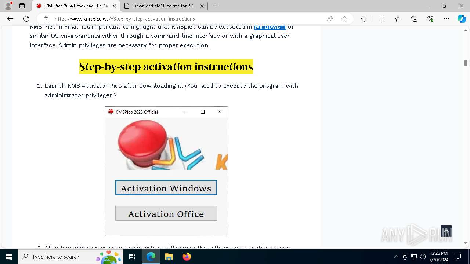
Task: Click the Activation Office button image
Action: (x=166, y=213)
